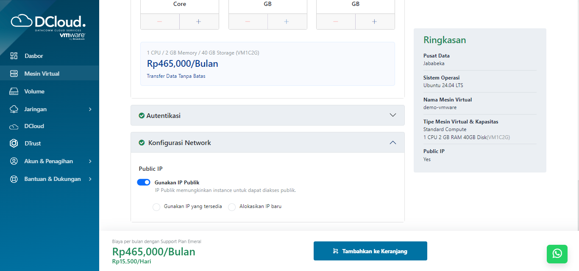The height and width of the screenshot is (271, 579).
Task: Open the Volume section icon
Action: pyautogui.click(x=13, y=91)
